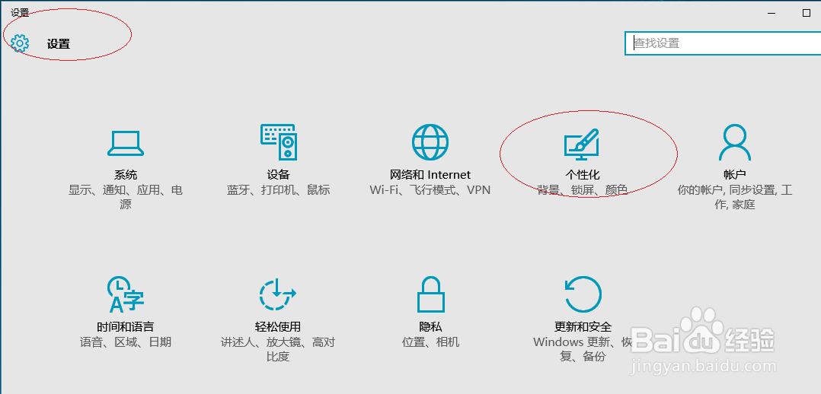Click the 系统 category label

pyautogui.click(x=126, y=175)
